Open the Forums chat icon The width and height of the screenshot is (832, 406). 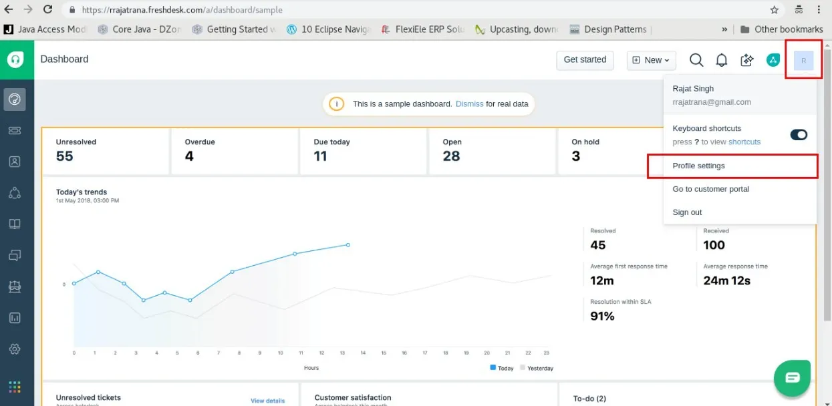point(15,255)
